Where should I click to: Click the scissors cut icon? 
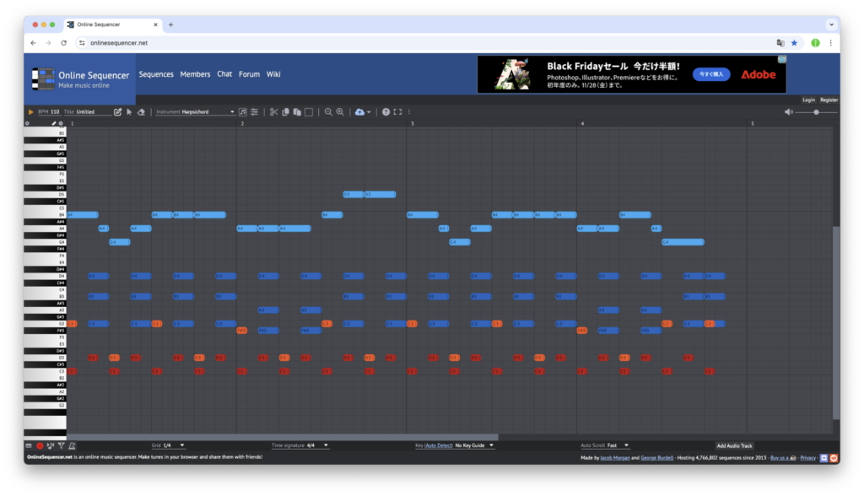273,111
